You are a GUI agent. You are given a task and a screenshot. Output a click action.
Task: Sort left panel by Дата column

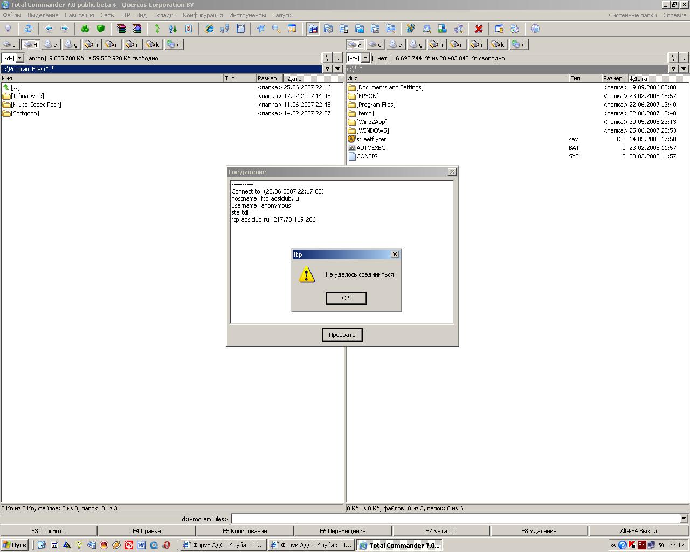313,78
